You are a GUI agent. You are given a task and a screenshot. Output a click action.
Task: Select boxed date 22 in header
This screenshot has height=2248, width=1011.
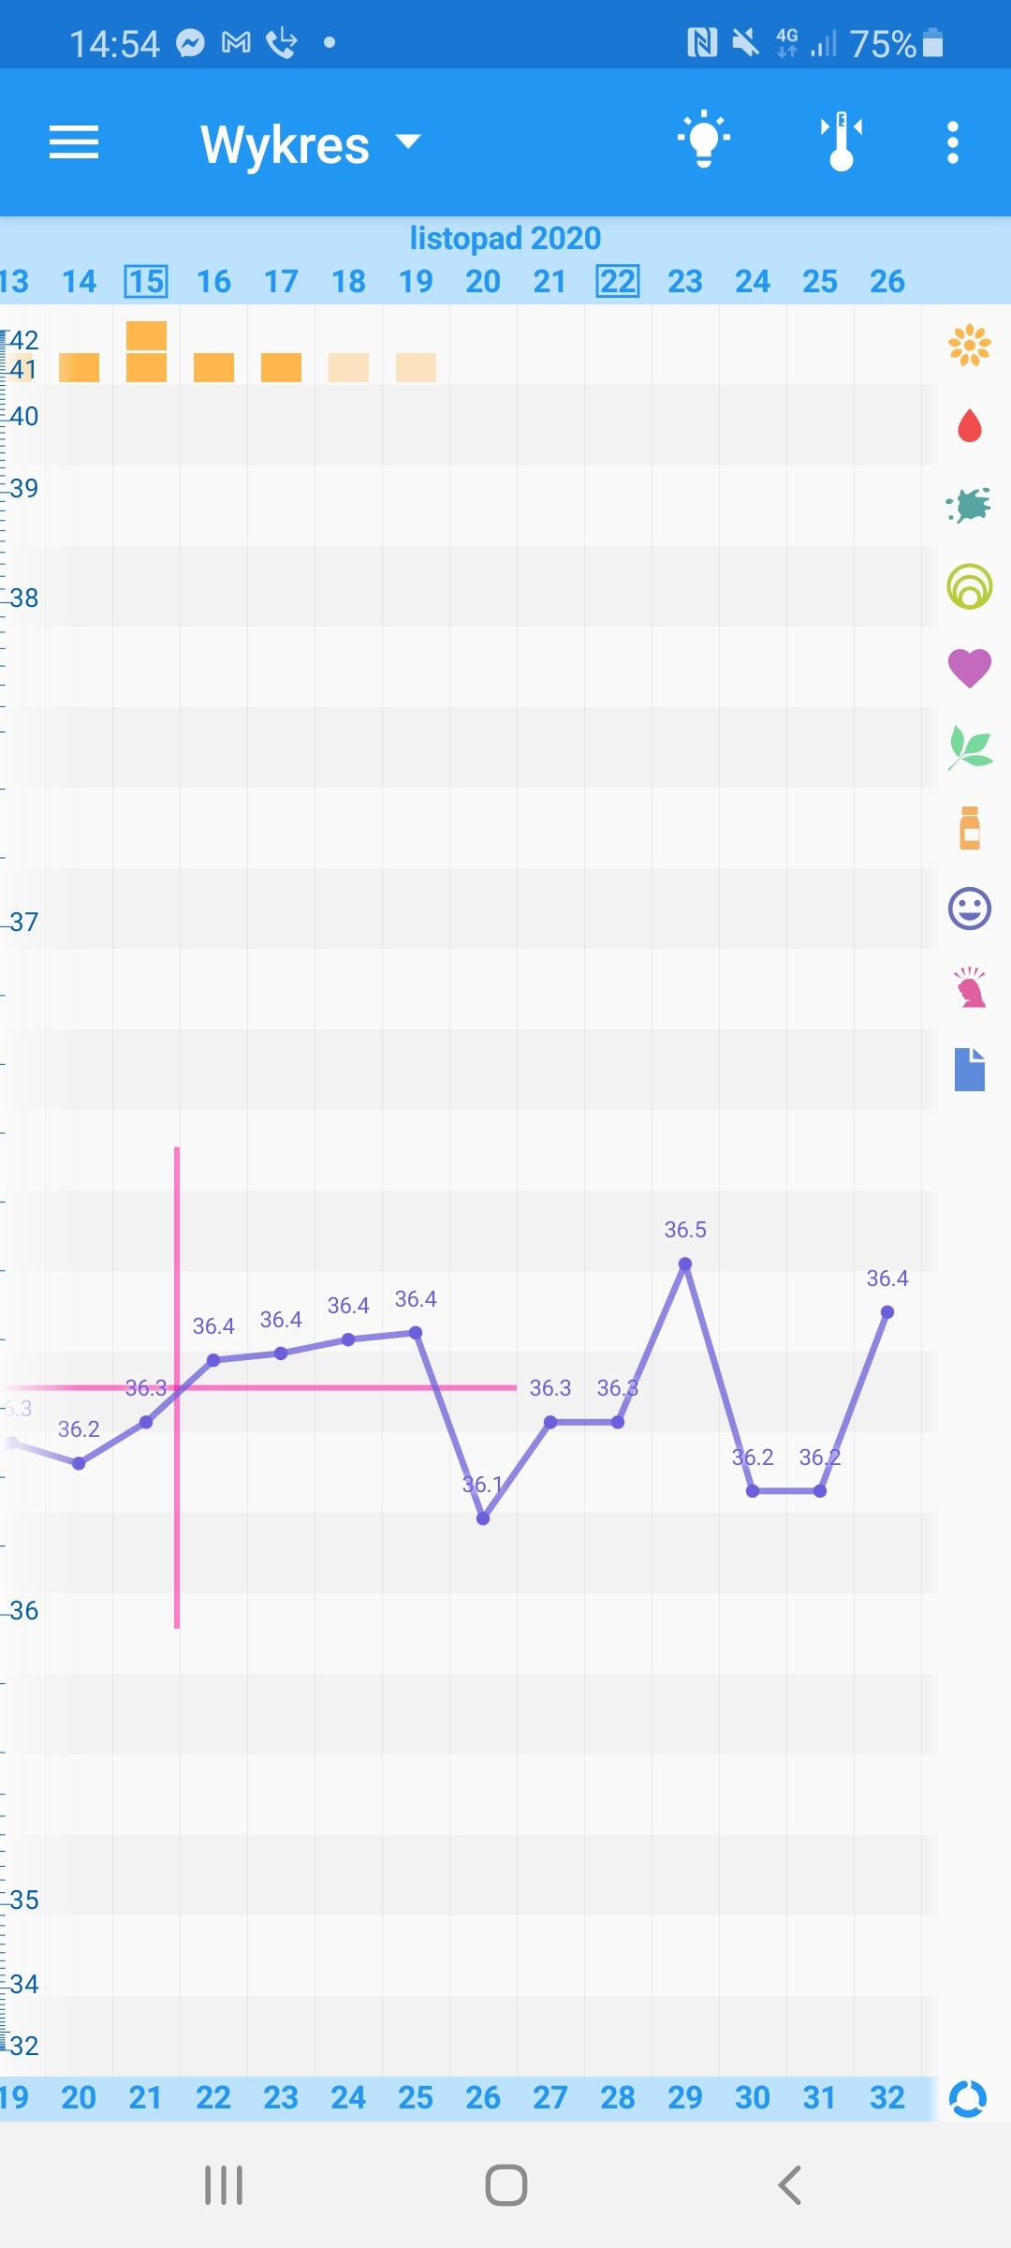(618, 281)
